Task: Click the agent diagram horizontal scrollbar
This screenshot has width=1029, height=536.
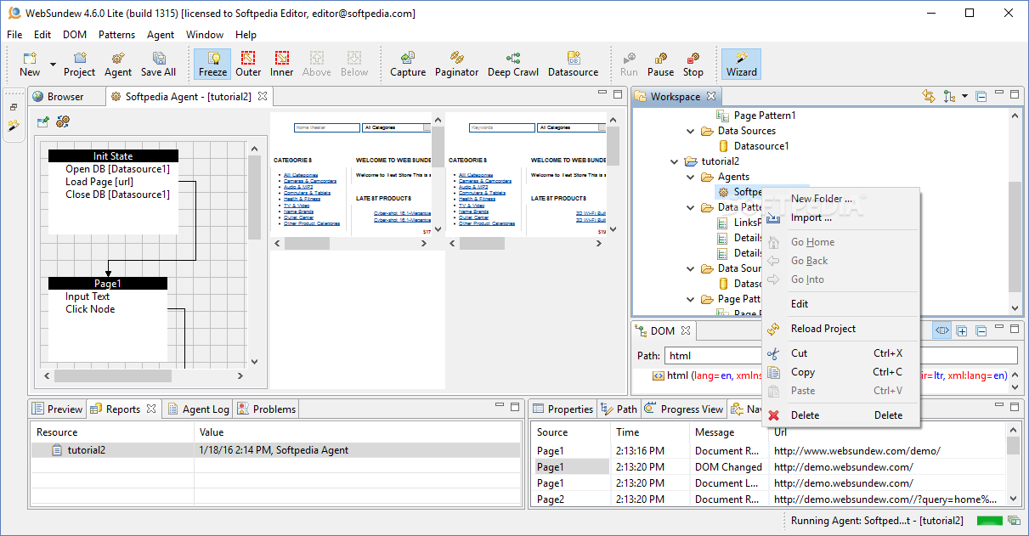Action: pos(144,375)
